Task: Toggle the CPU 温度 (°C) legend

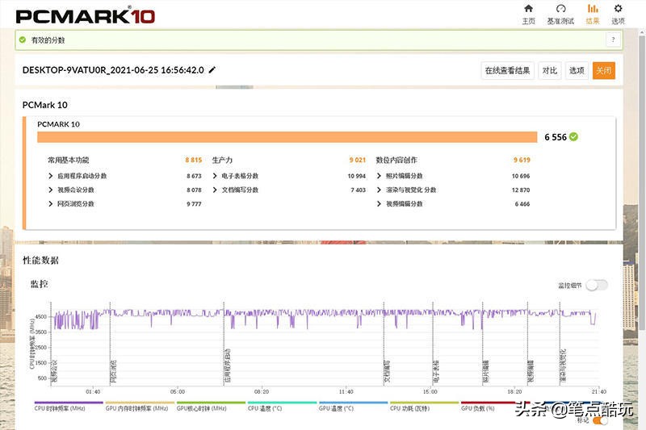Action: point(282,406)
